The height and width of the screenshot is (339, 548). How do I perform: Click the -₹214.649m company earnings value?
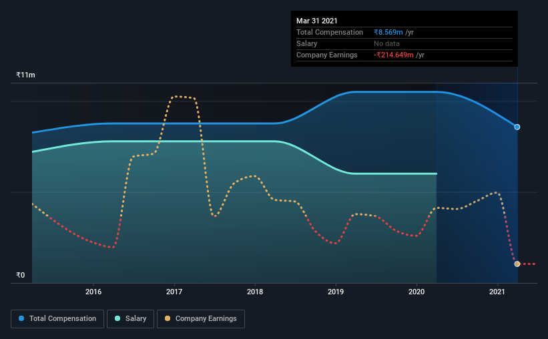(x=394, y=55)
